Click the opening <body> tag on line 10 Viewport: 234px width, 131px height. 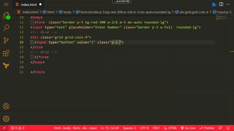(x=37, y=17)
